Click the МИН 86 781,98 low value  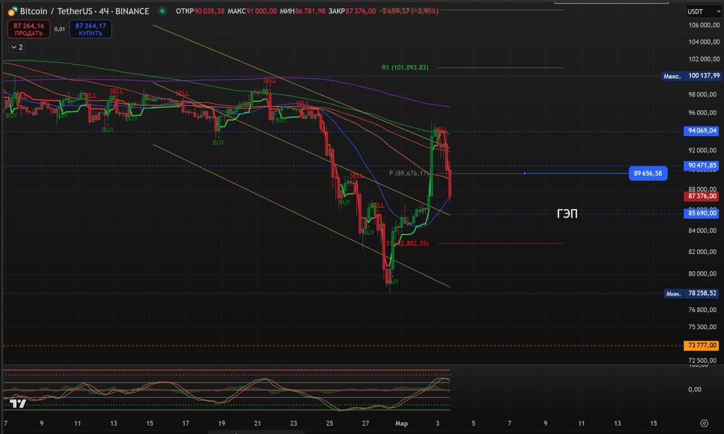pyautogui.click(x=303, y=11)
